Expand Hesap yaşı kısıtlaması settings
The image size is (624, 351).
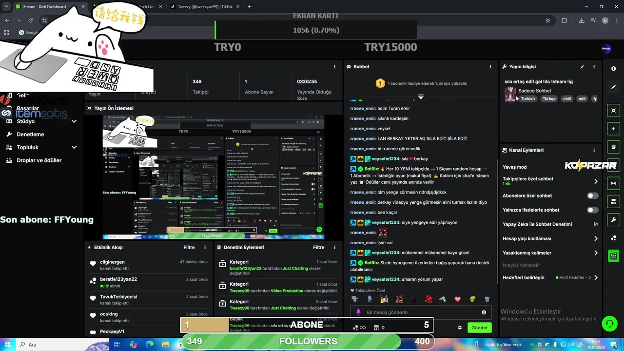[596, 239]
